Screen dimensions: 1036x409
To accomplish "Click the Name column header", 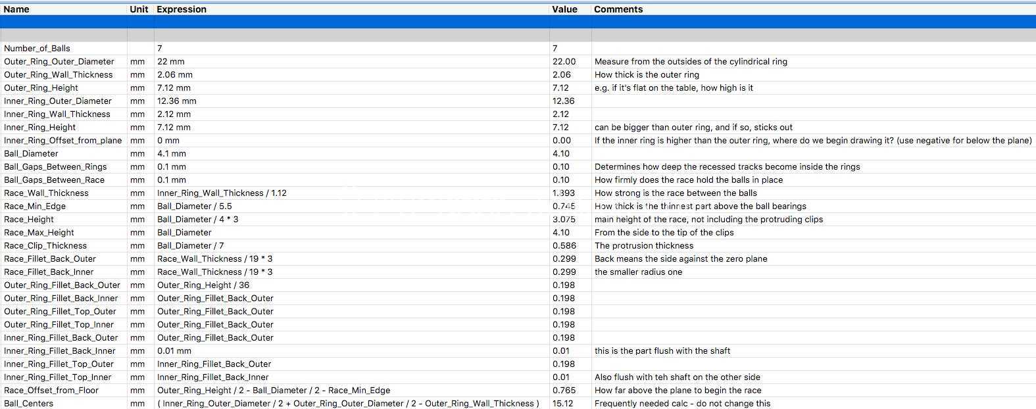I will 16,9.
